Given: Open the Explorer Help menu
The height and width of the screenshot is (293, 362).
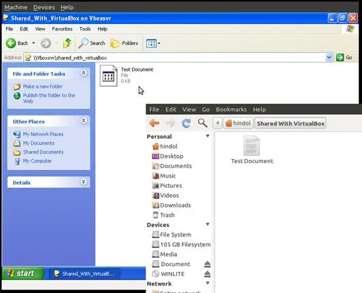Looking at the screenshot, I should [x=102, y=29].
